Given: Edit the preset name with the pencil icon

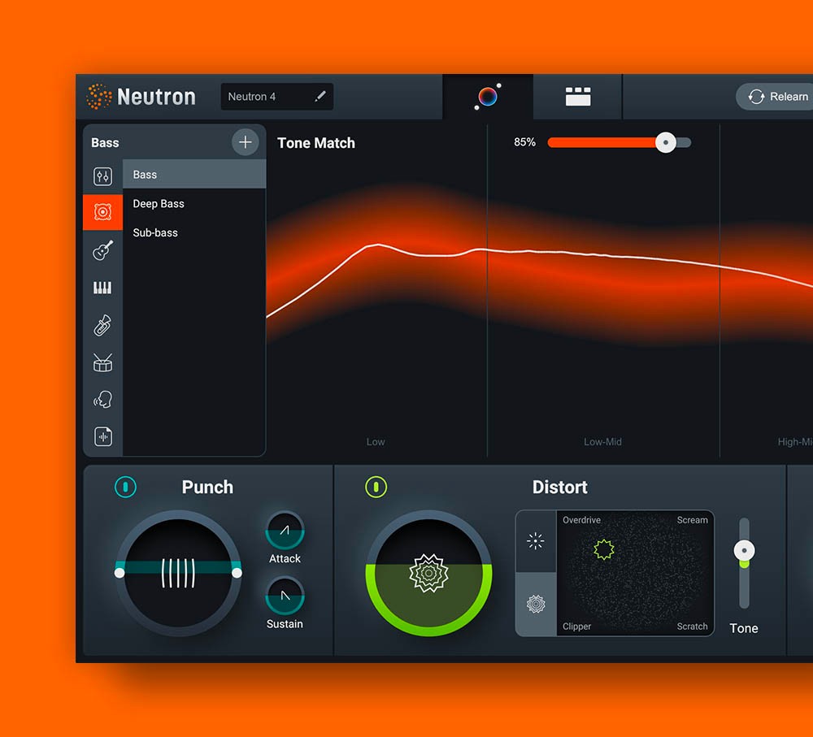Looking at the screenshot, I should [320, 96].
